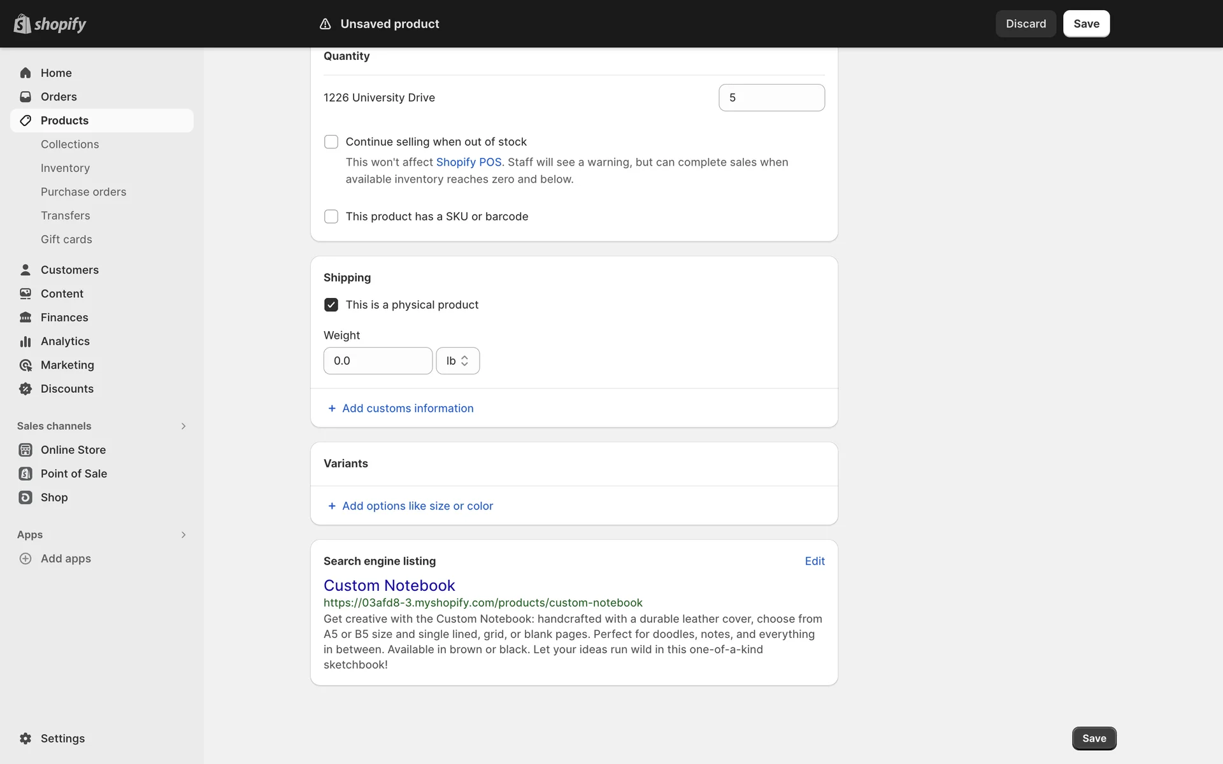Expand the Sales channels chevron
The image size is (1223, 764).
point(183,426)
